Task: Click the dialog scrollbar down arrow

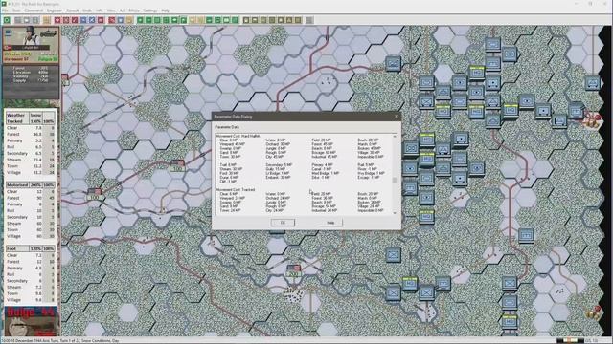Action: [x=395, y=212]
